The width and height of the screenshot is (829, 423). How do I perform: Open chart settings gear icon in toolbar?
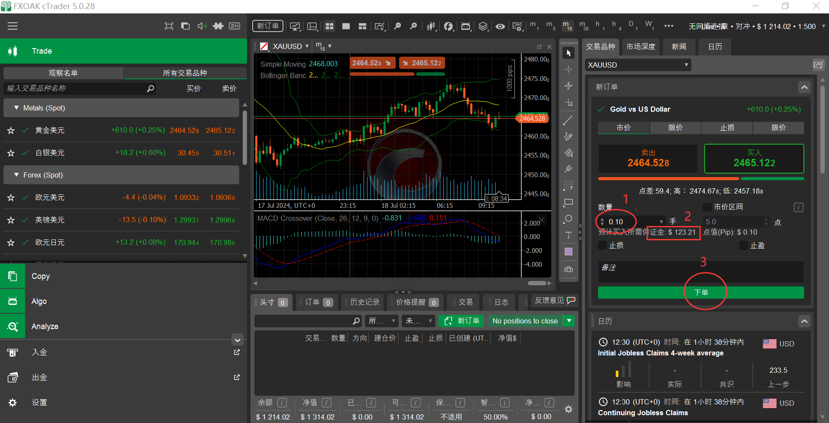517,26
